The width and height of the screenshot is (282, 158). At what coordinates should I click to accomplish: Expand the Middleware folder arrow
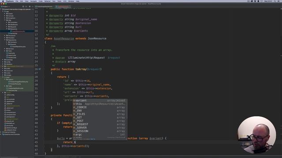(x=7, y=25)
